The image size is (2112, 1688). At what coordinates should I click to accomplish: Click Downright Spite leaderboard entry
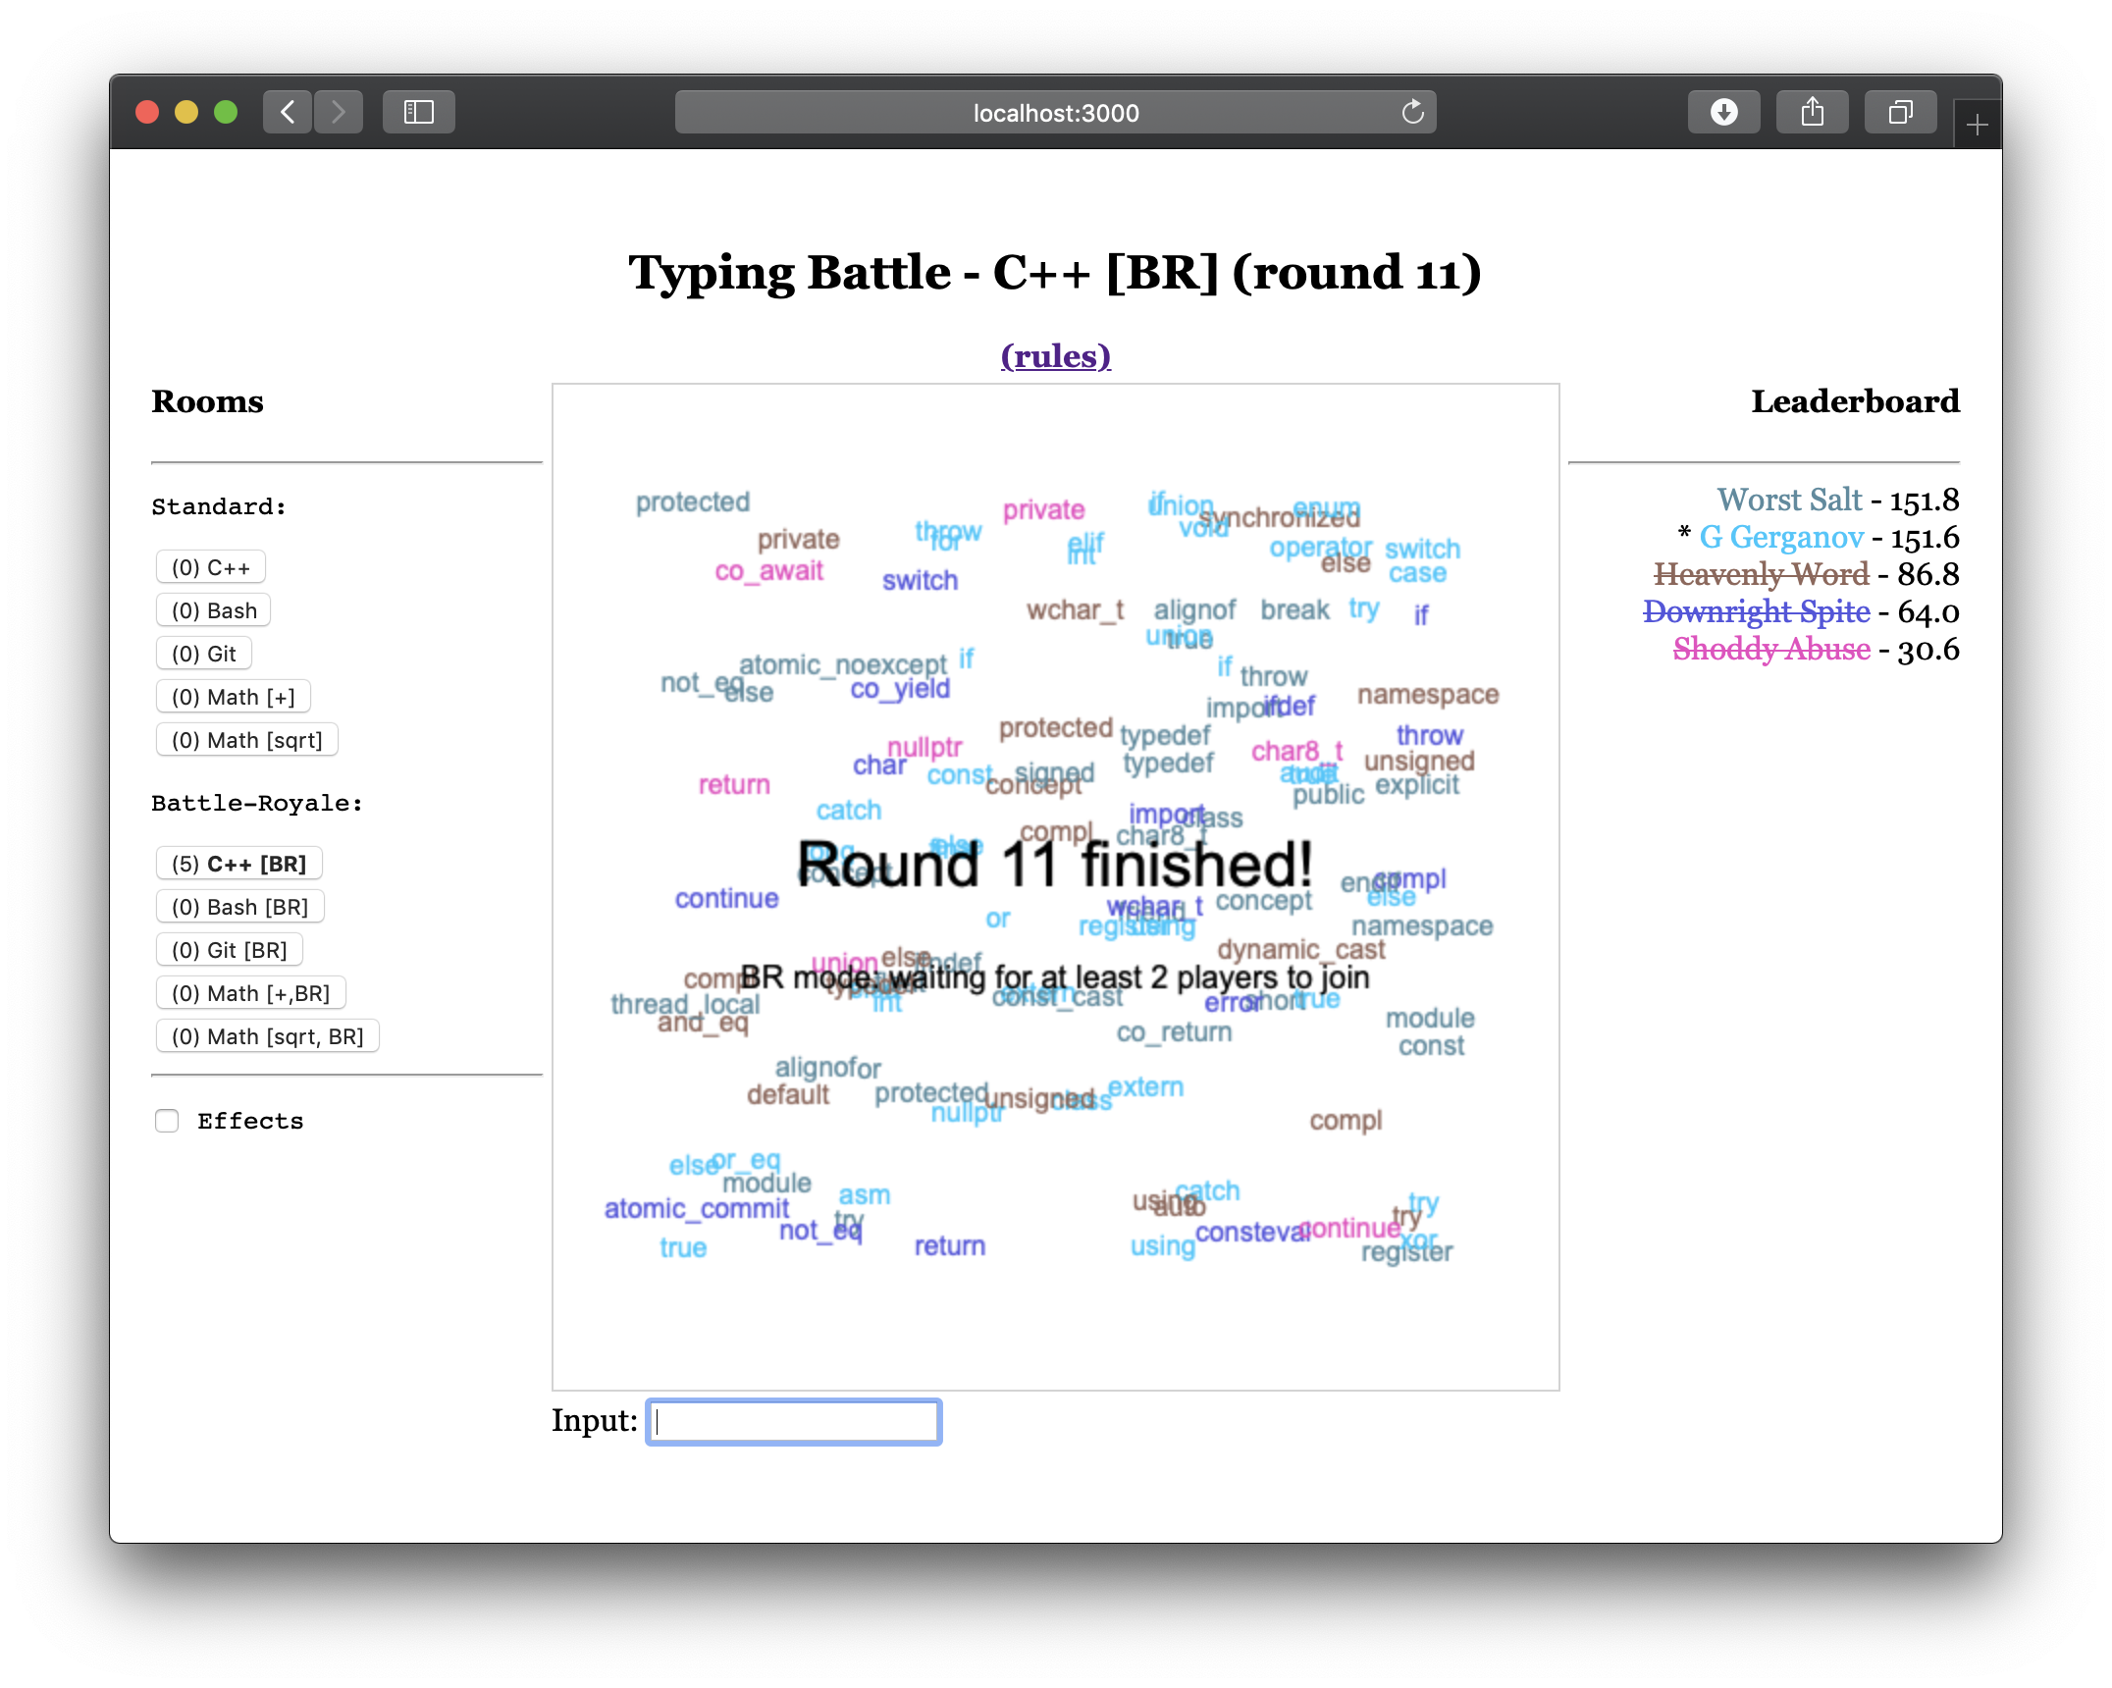1757,611
